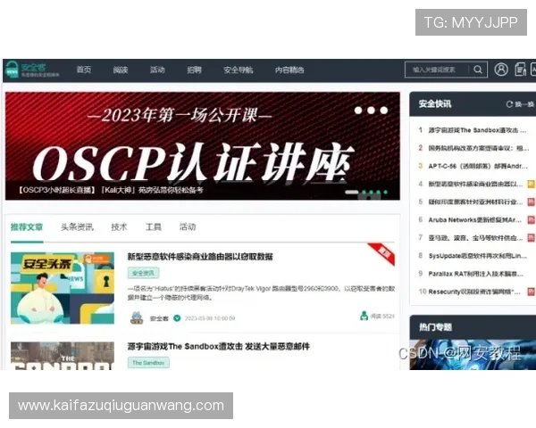536x428 pixels.
Task: Open the 内容精选 navigation item
Action: pos(289,70)
